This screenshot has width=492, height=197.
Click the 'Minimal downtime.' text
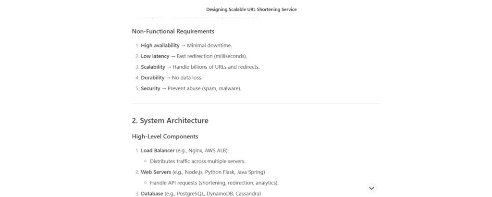tap(209, 46)
